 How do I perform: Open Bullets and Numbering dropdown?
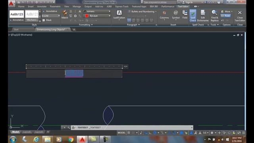pyautogui.click(x=142, y=12)
